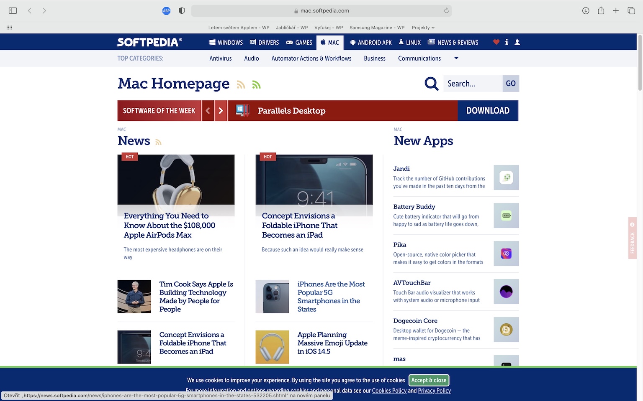Click the GO search button
Viewport: 643px width, 401px height.
511,84
